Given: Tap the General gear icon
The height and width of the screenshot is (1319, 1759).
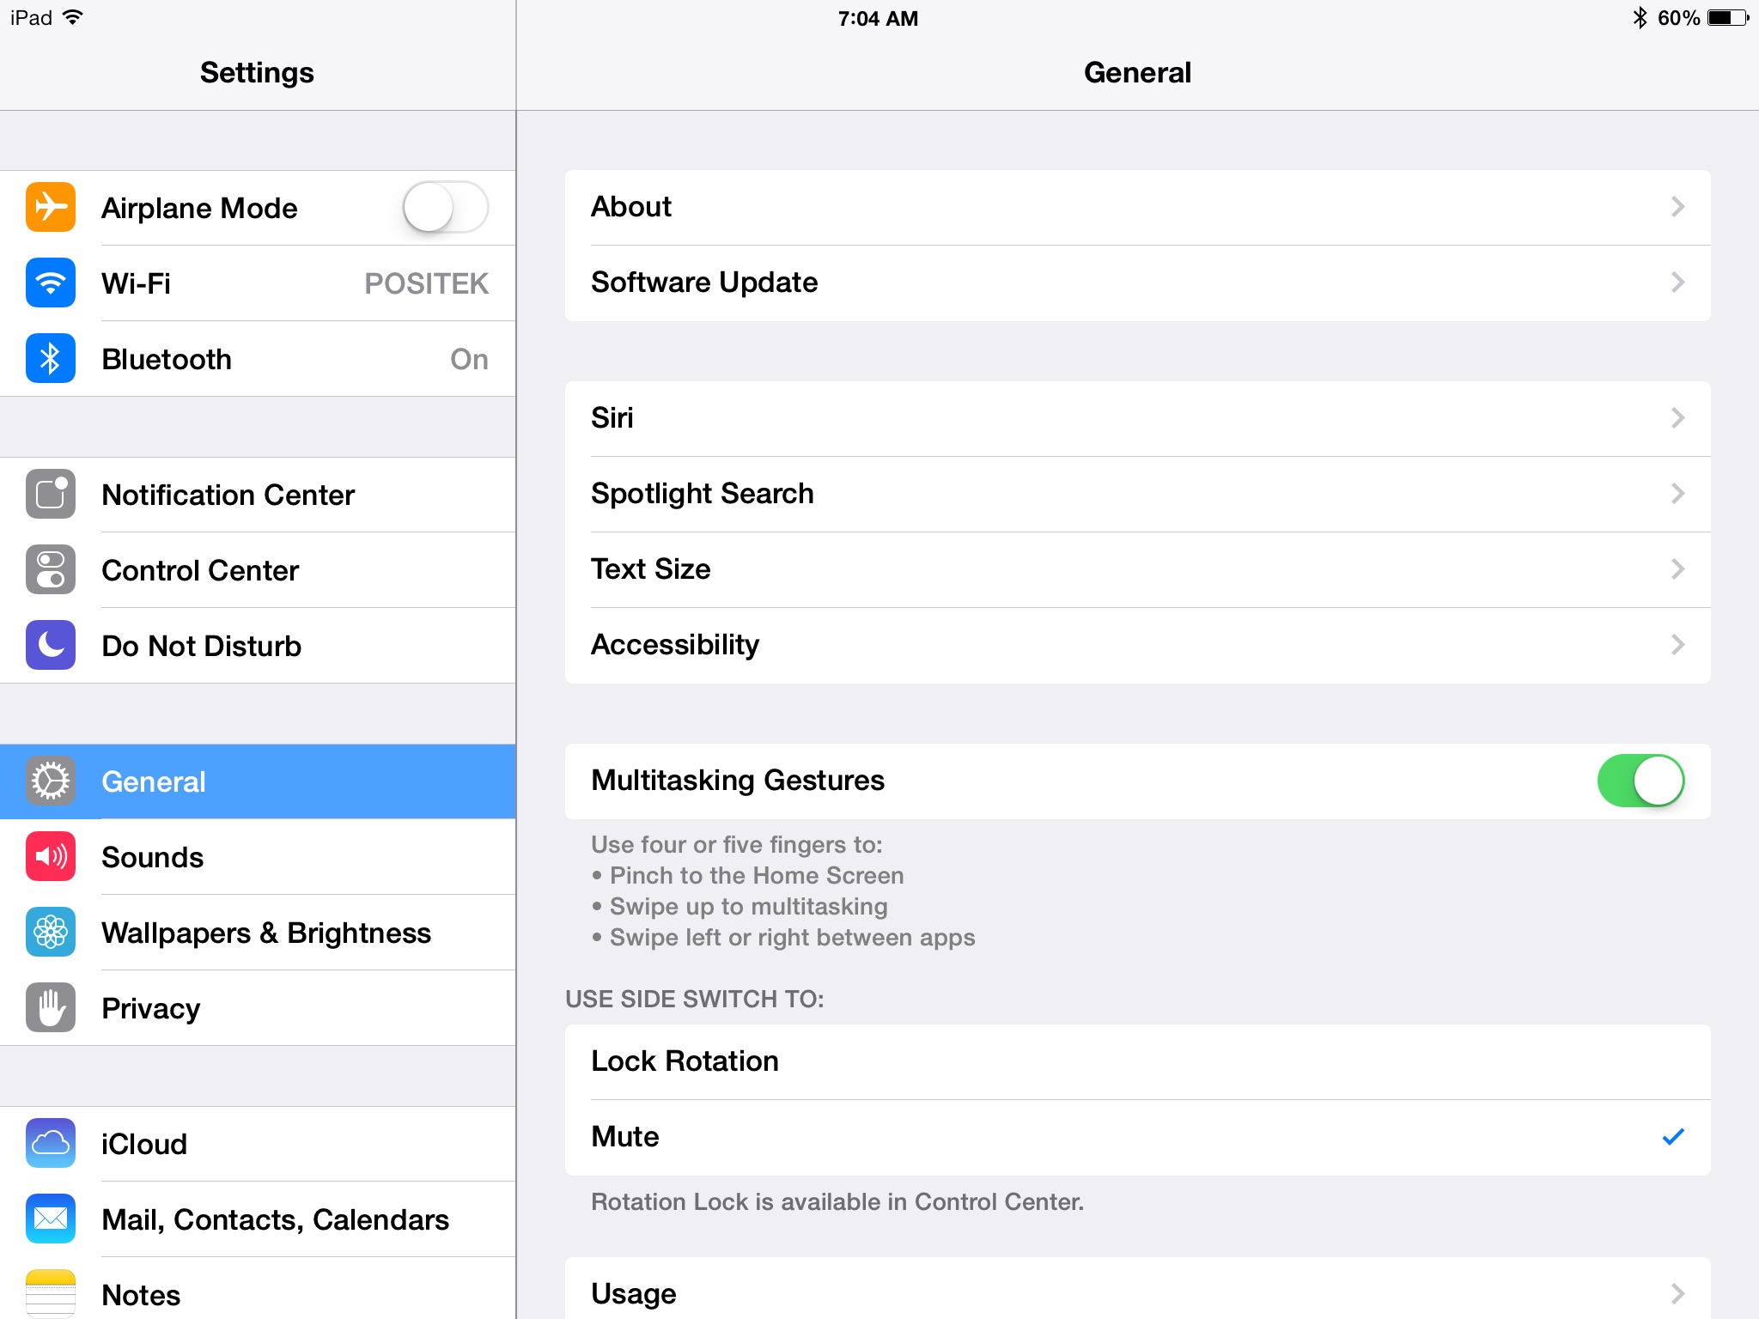Looking at the screenshot, I should point(51,781).
